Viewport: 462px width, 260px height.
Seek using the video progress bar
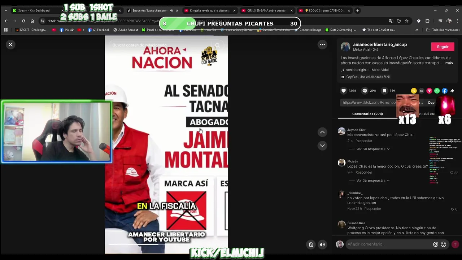[x=166, y=244]
